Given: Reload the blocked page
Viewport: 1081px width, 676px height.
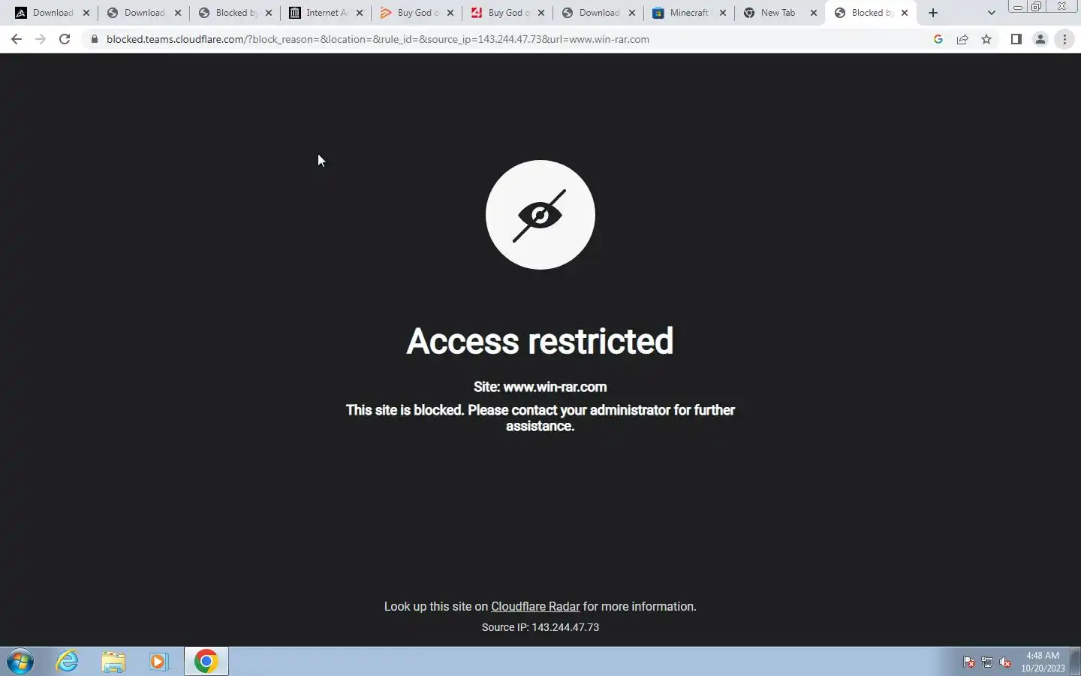Looking at the screenshot, I should coord(65,39).
